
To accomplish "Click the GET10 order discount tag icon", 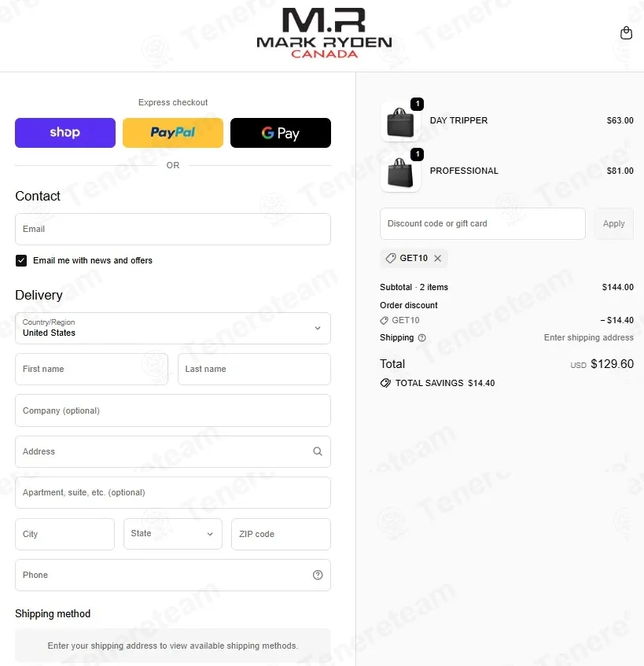I will pyautogui.click(x=384, y=321).
